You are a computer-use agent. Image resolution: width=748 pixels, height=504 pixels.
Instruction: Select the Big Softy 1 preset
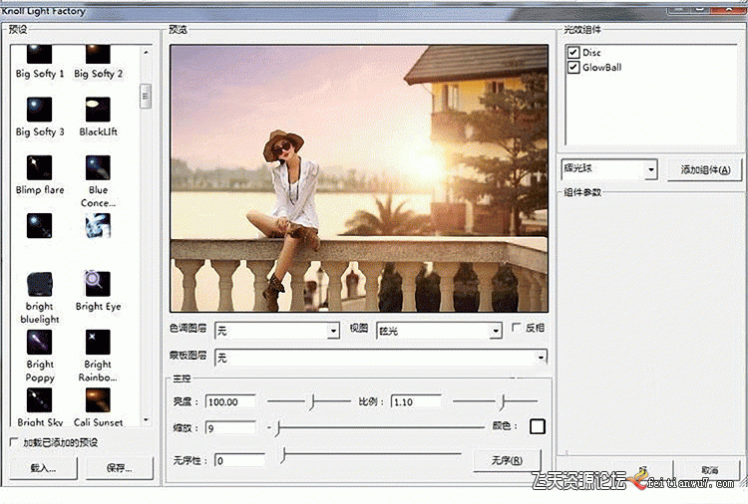click(x=39, y=62)
